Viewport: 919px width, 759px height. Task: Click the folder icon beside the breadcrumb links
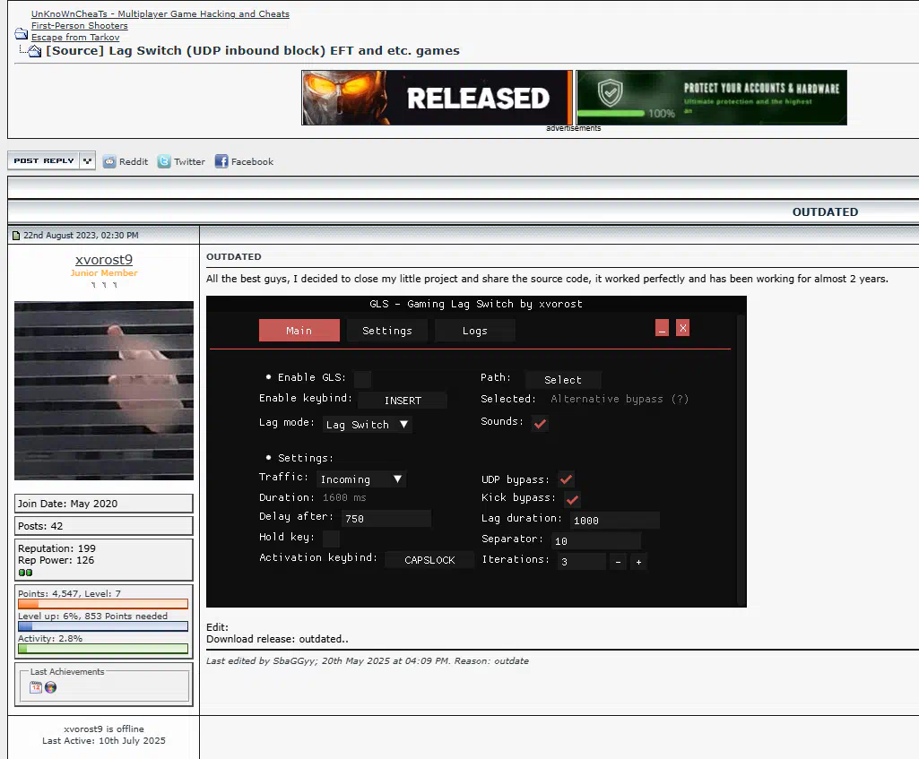click(22, 33)
